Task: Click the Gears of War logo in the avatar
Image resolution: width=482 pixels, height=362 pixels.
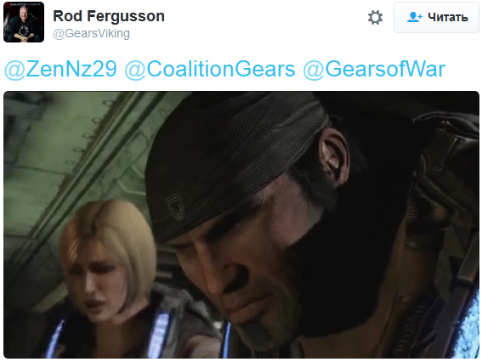Action: click(24, 4)
